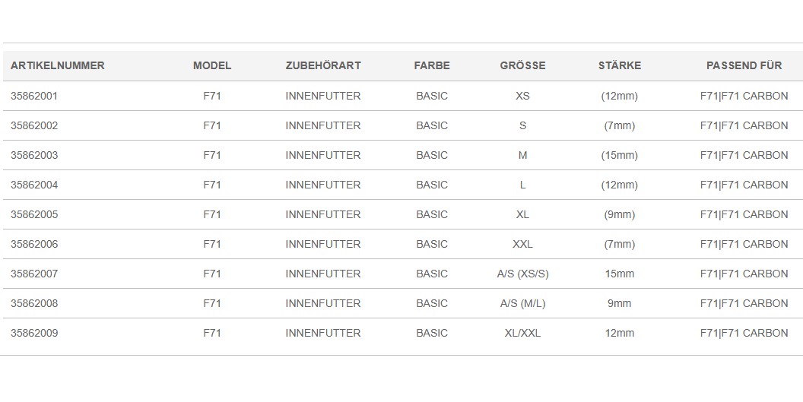Click the FARBE column header

(x=432, y=65)
